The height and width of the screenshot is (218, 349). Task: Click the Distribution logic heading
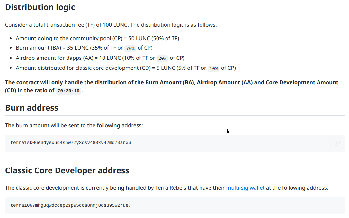tap(40, 7)
